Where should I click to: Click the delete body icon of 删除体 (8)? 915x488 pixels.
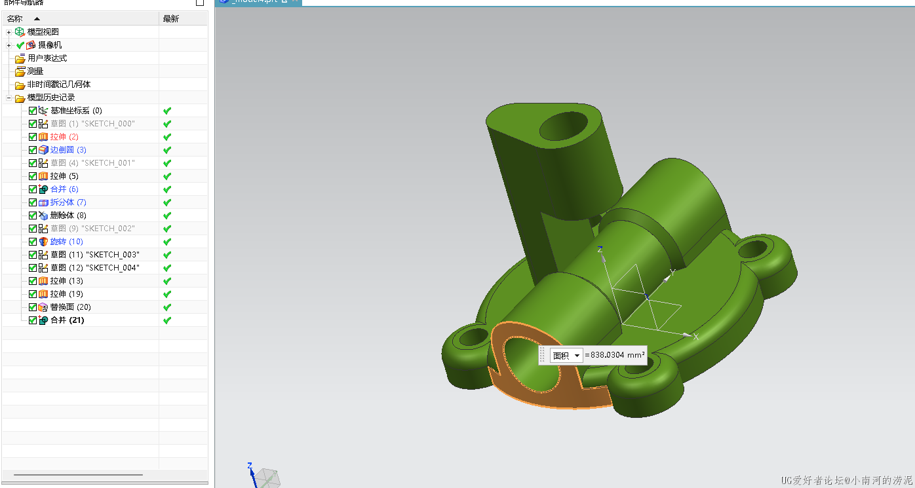coord(43,216)
